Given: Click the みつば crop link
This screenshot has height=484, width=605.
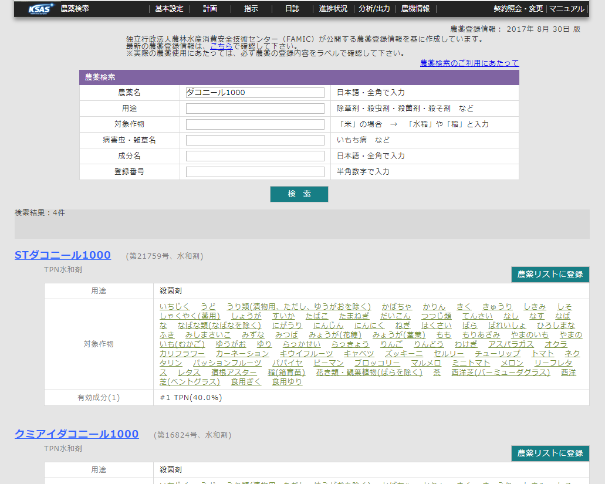Looking at the screenshot, I should pos(287,335).
